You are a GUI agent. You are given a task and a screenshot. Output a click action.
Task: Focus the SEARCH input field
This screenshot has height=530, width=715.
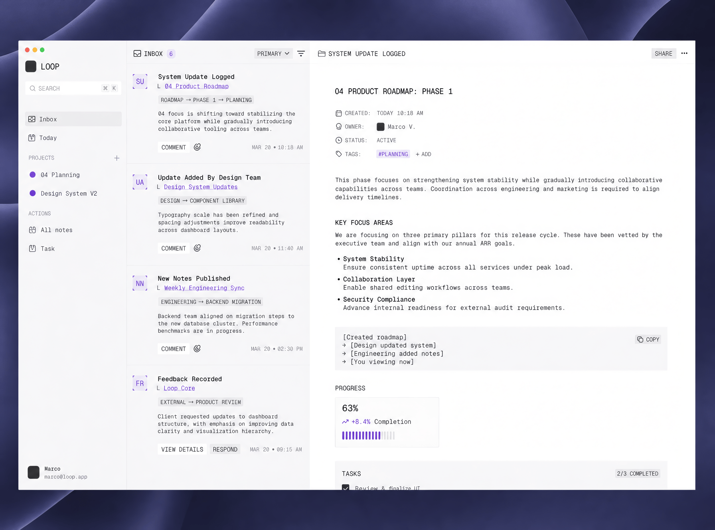click(73, 88)
